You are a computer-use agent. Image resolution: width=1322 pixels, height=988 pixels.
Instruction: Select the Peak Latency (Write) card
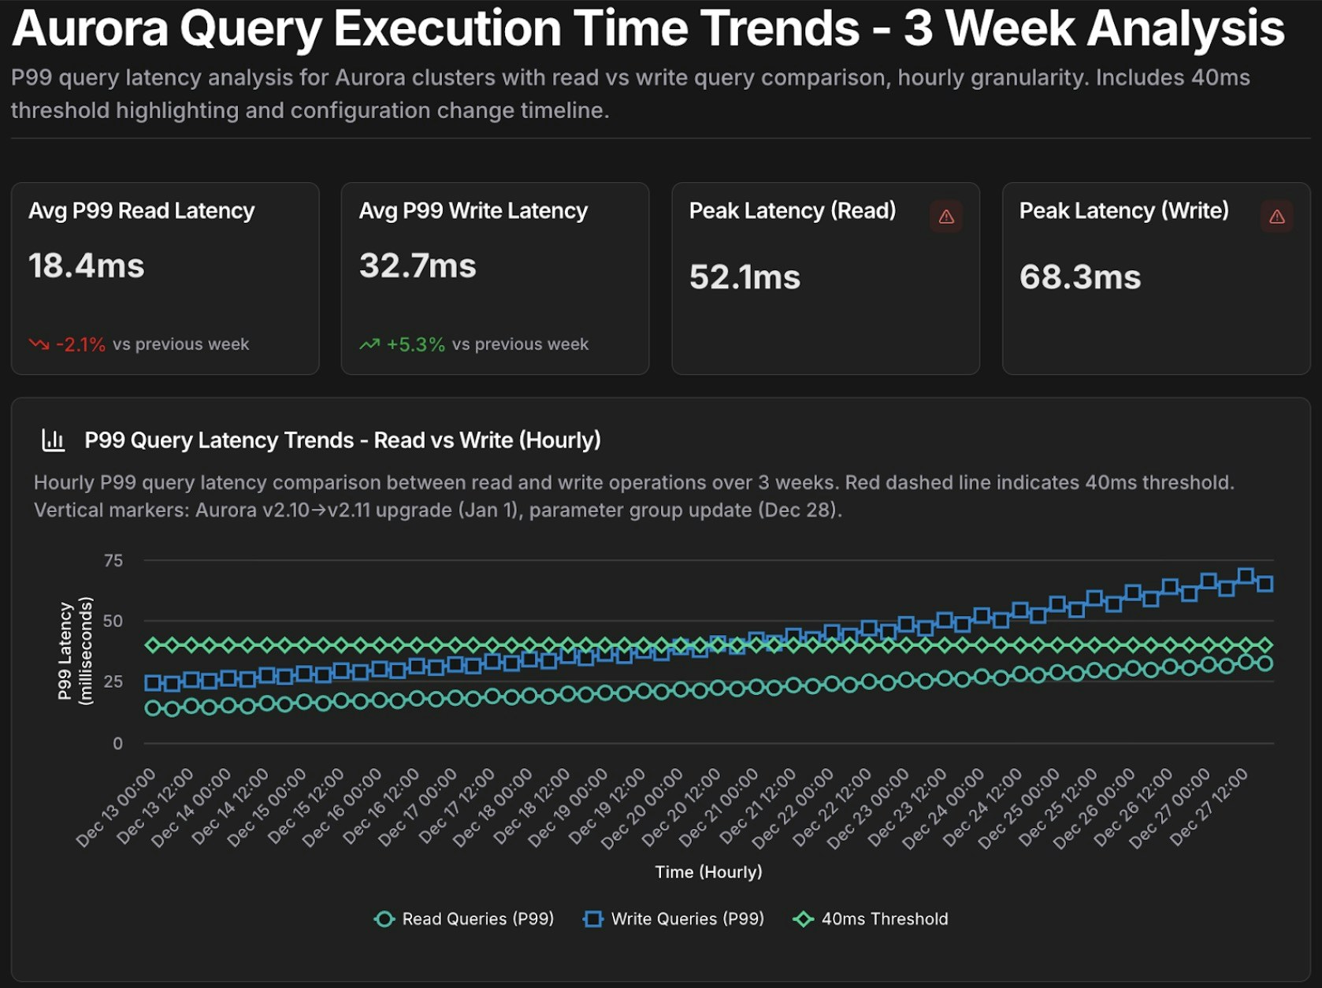pos(1155,280)
